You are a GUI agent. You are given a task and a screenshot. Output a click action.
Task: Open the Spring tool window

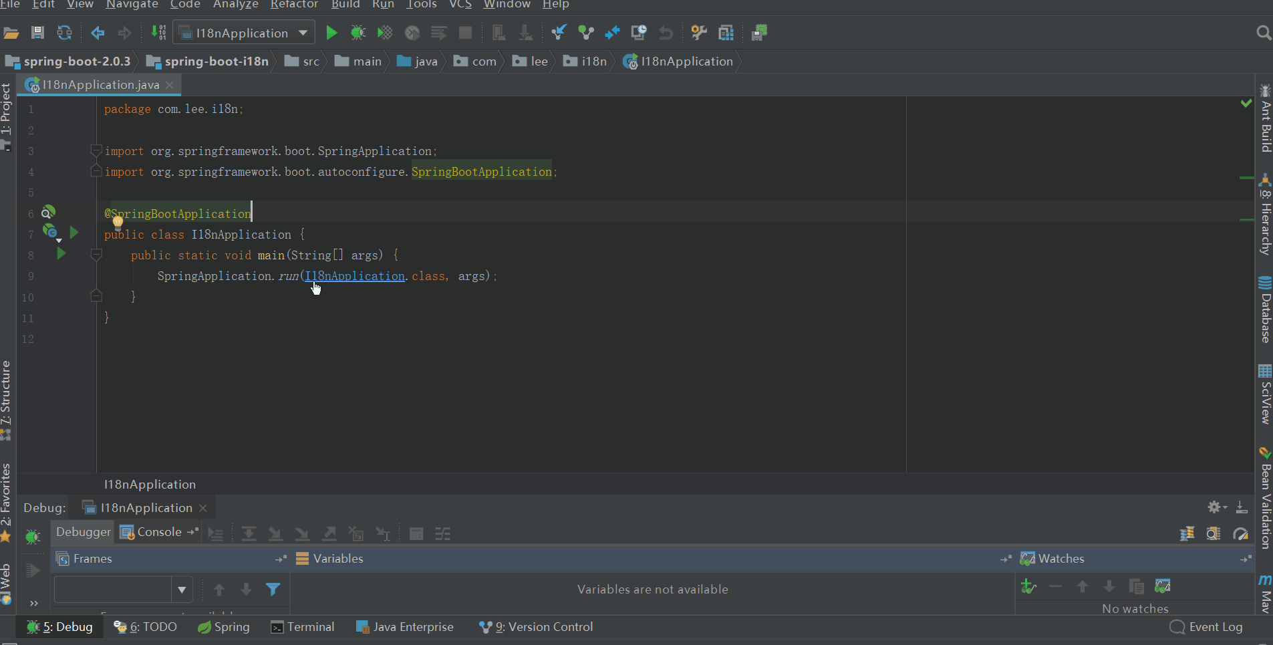pos(224,627)
